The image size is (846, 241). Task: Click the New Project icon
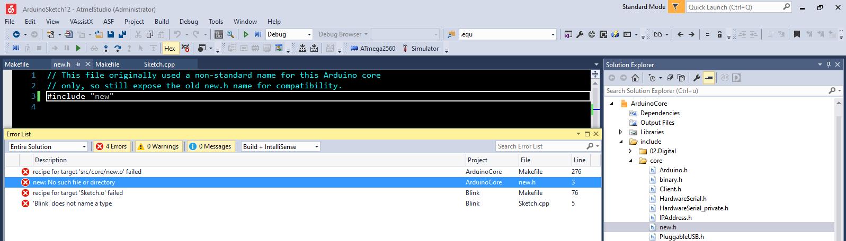(x=50, y=34)
